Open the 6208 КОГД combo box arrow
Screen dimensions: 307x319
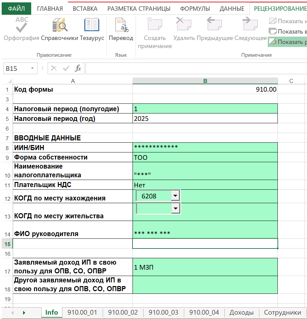pos(175,196)
